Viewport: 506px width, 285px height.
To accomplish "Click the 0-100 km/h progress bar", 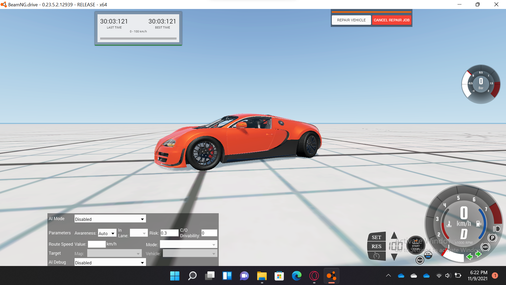I will click(138, 39).
